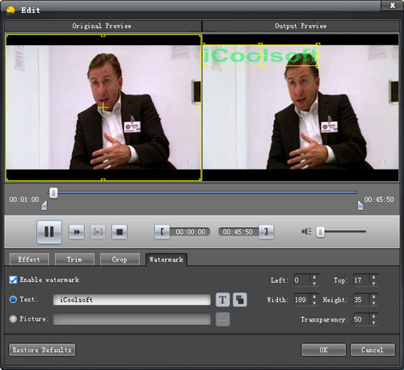Click the Cancel button
The image size is (404, 370).
click(372, 350)
